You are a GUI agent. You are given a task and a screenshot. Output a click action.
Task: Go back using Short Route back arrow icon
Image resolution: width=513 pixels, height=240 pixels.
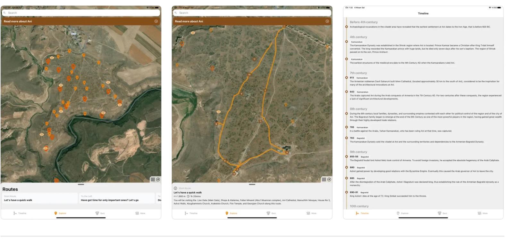[175, 188]
